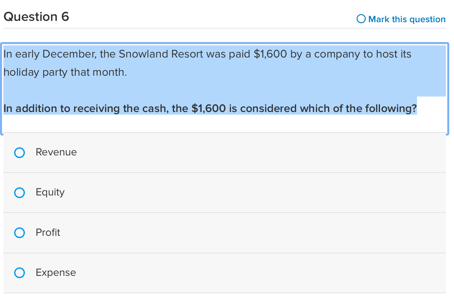Click the Profit text label
The width and height of the screenshot is (454, 298).
click(47, 232)
